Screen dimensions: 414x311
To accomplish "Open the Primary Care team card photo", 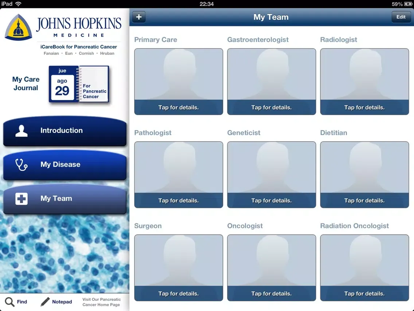I will point(179,74).
